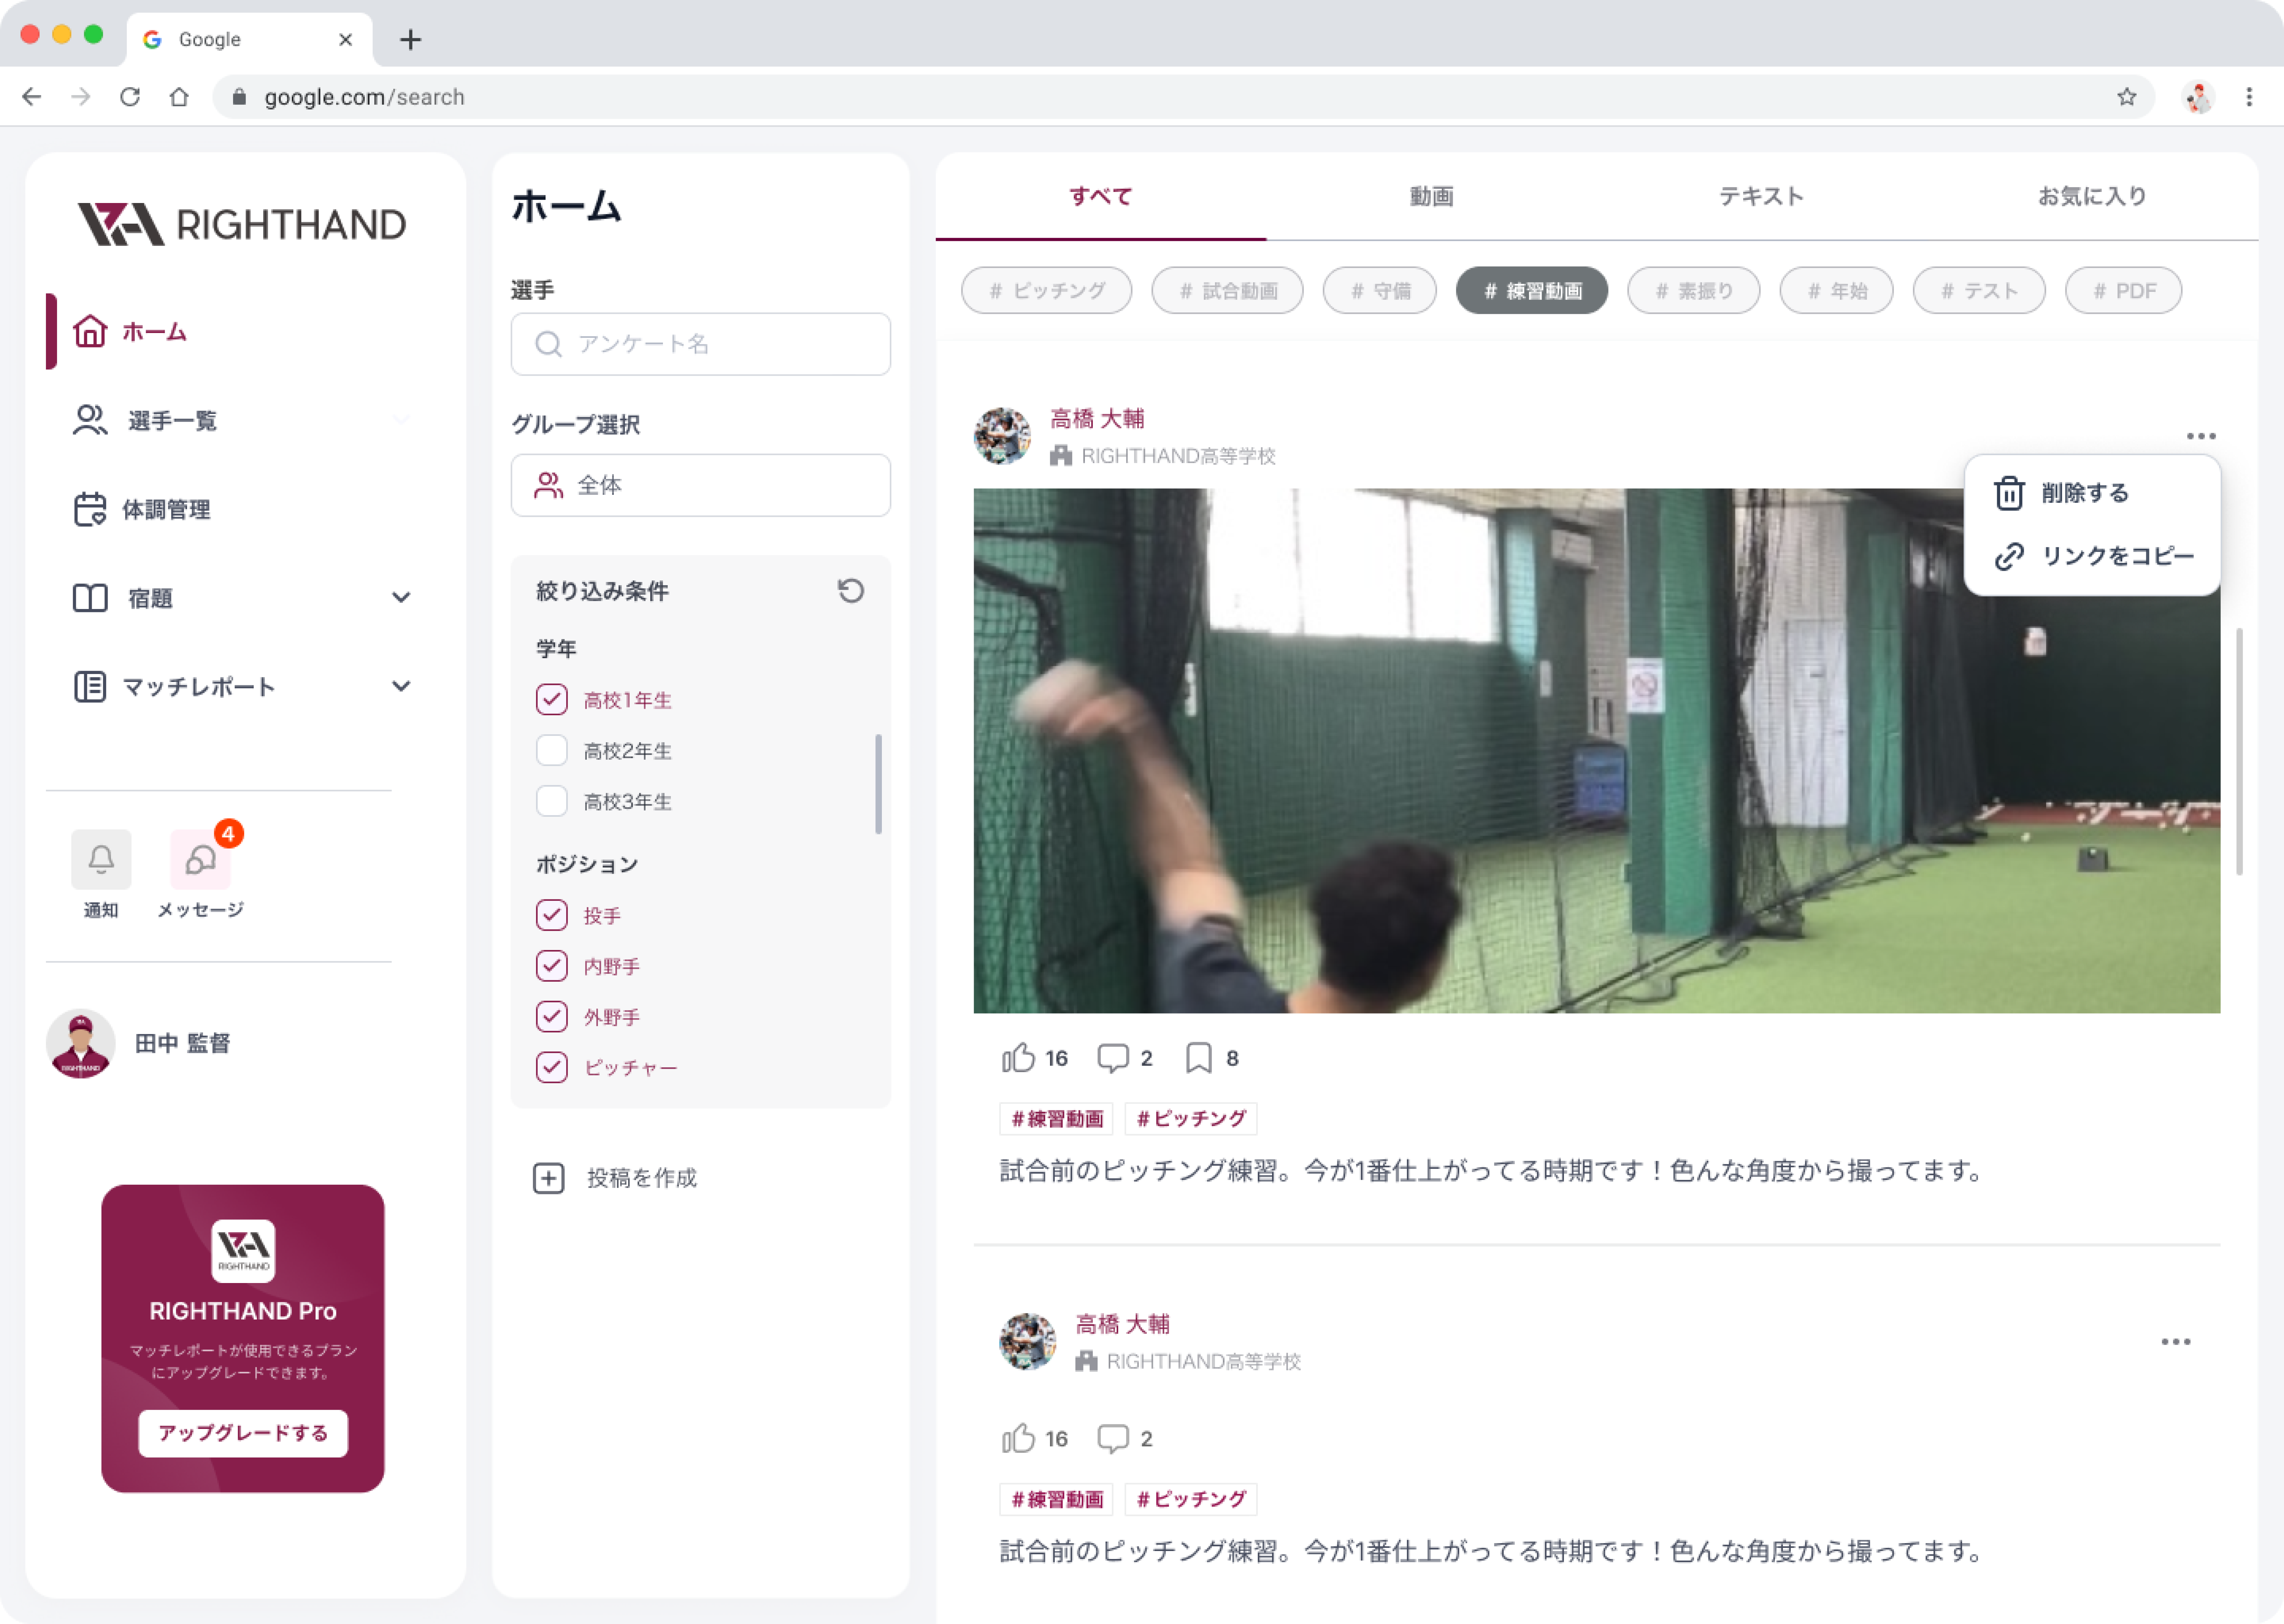Image resolution: width=2284 pixels, height=1624 pixels.
Task: Uncheck 投手 position checkbox
Action: 552,915
